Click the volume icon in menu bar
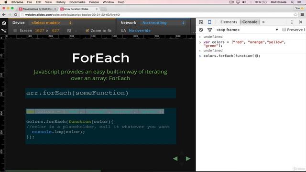306x172 pixels. tap(244, 2)
